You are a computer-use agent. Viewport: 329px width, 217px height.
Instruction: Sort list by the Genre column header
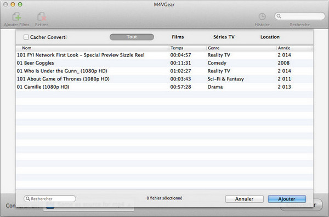[241, 48]
